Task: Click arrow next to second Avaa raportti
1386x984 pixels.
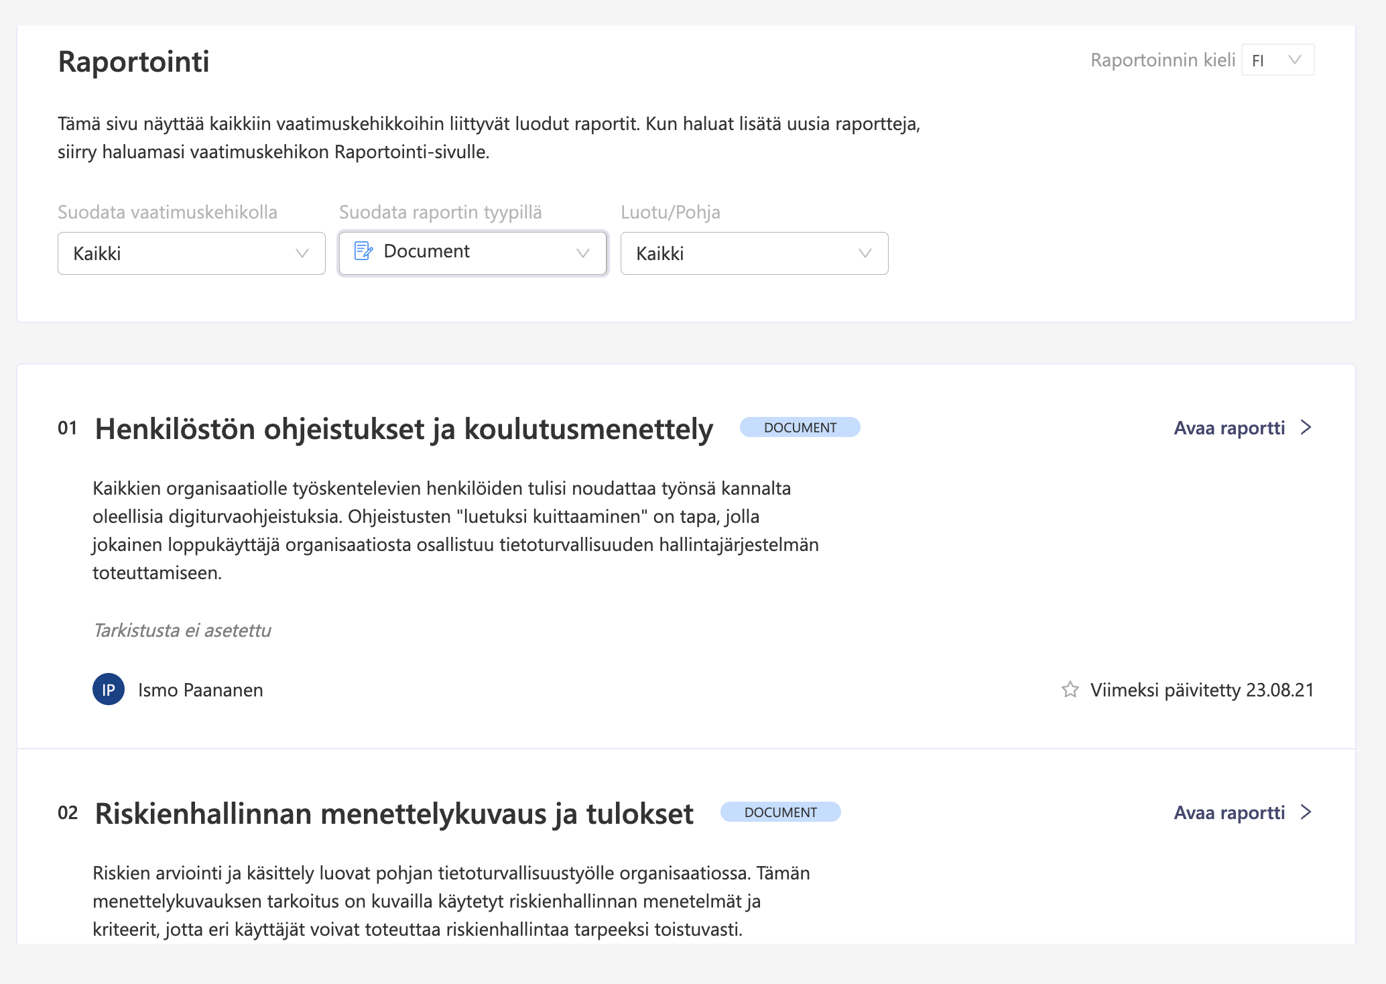Action: point(1306,812)
